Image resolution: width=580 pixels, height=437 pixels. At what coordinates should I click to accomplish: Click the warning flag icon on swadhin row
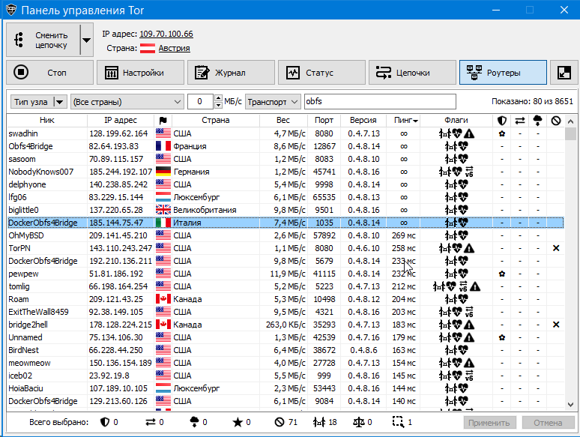click(x=469, y=133)
